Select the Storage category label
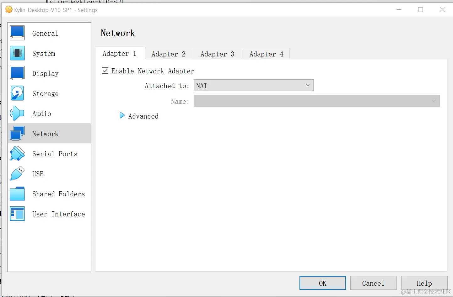 pos(46,93)
